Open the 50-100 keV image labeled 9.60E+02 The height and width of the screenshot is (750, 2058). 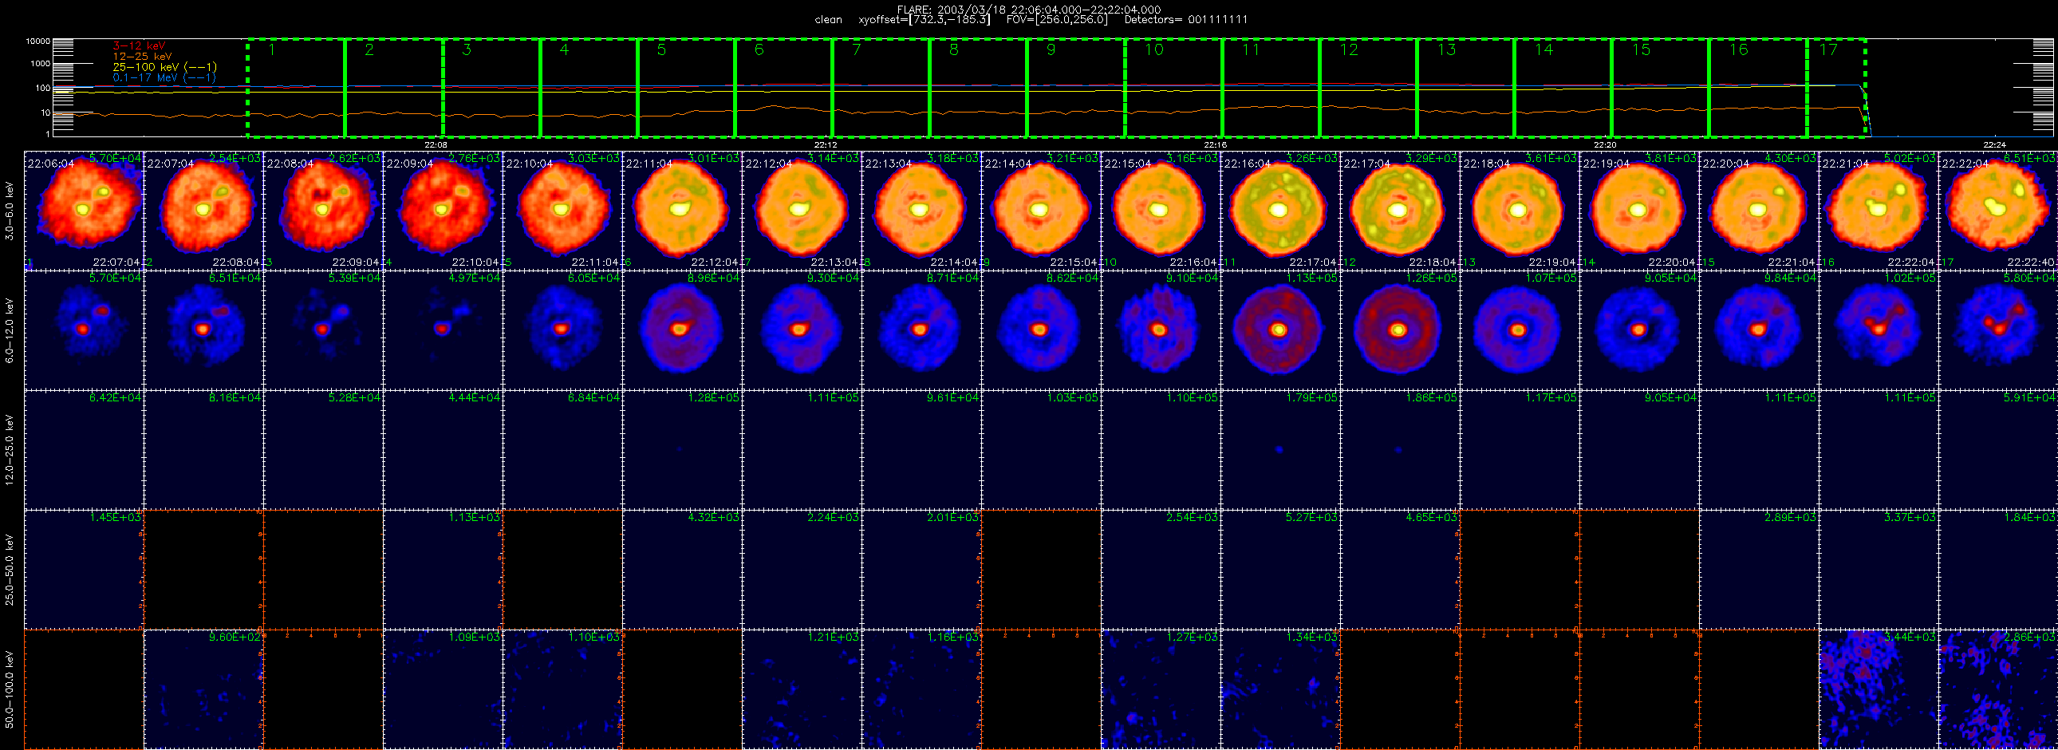[x=203, y=689]
